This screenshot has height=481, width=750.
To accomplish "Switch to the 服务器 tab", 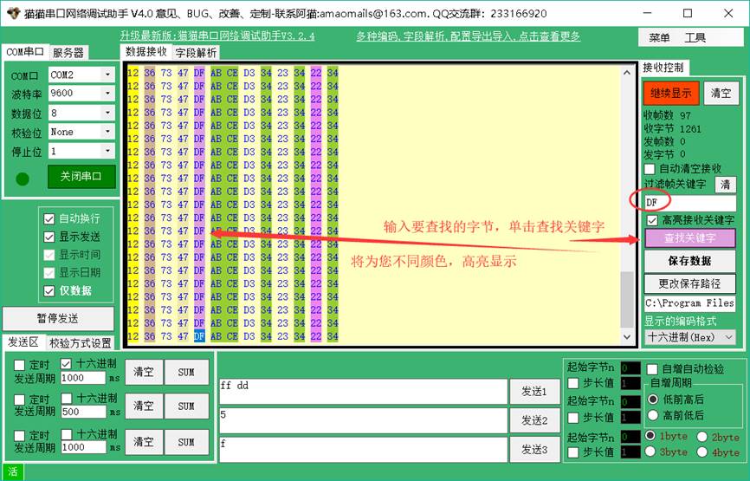I will point(68,53).
